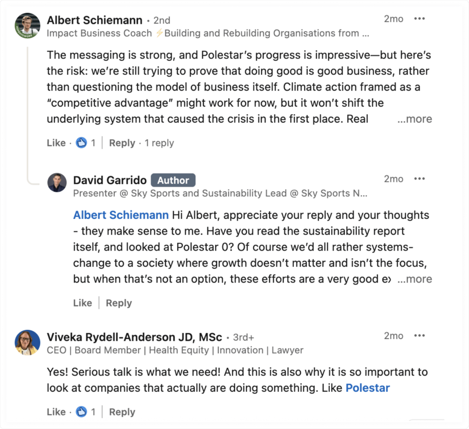Open more options on David Garrido's reply

click(419, 179)
